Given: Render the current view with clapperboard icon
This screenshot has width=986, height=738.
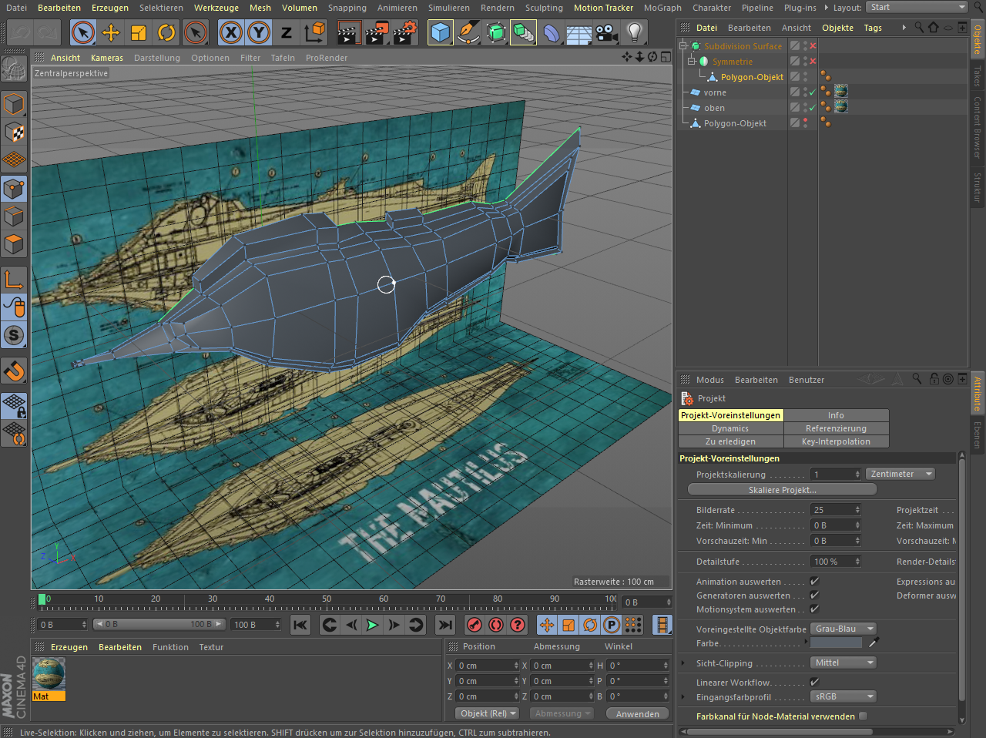Looking at the screenshot, I should (x=349, y=33).
